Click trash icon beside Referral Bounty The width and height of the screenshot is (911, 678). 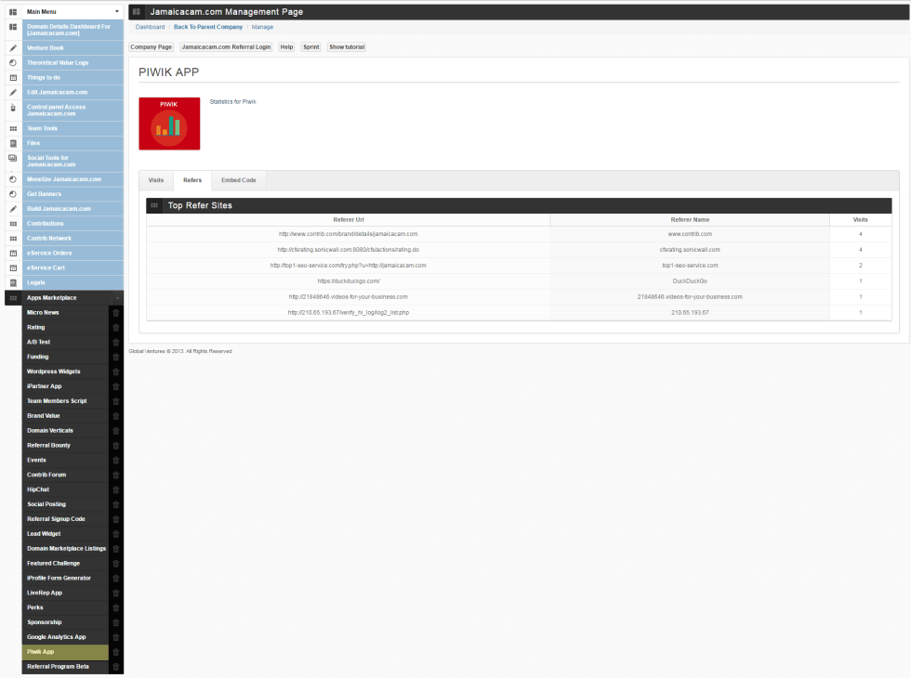tap(116, 446)
